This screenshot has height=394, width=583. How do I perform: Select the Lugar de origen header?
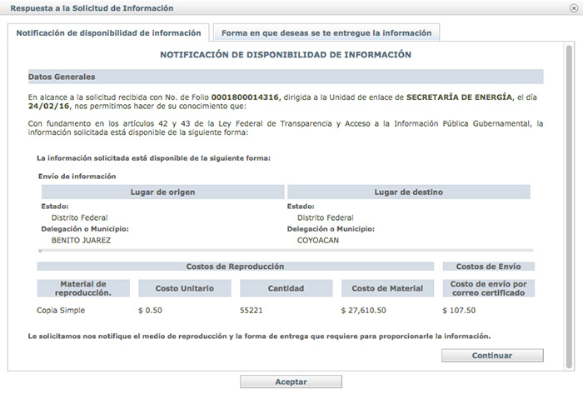pos(162,192)
